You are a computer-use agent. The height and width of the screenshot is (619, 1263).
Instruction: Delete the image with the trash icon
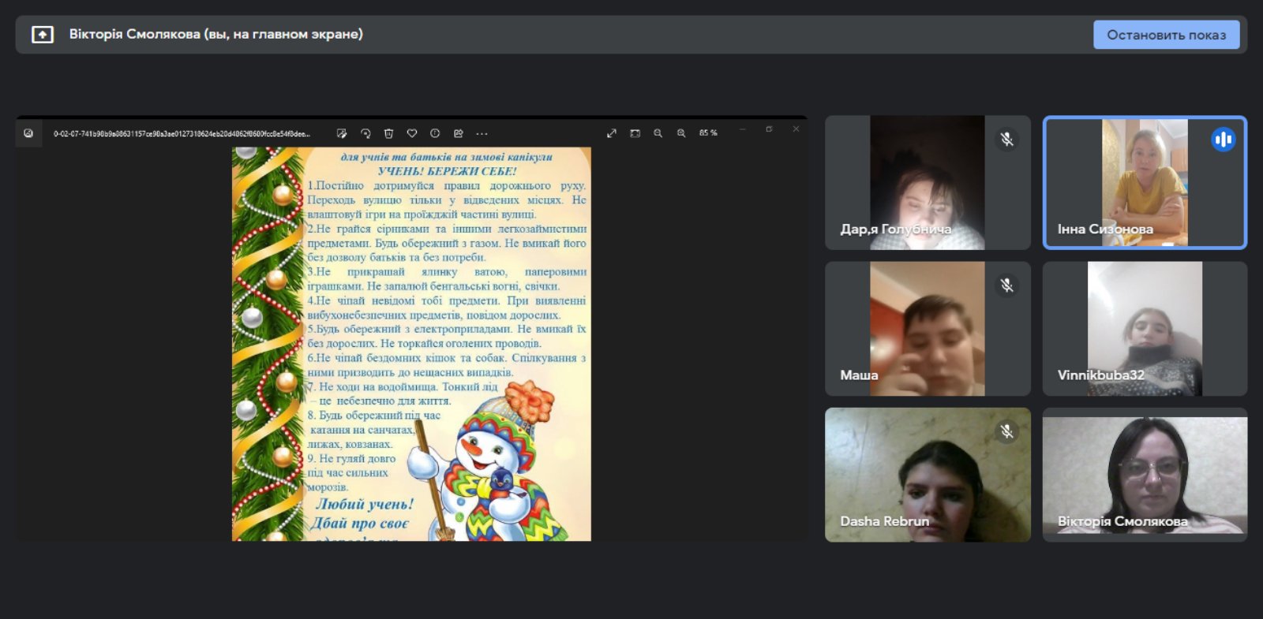(388, 133)
